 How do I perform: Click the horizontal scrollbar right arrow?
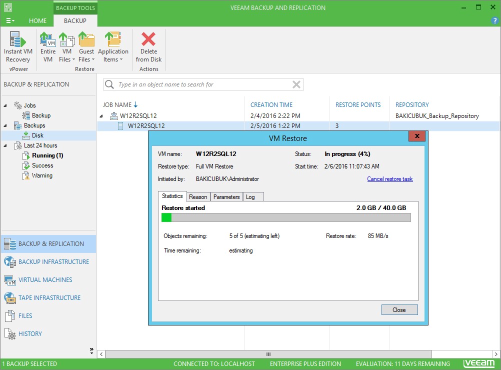(495, 354)
